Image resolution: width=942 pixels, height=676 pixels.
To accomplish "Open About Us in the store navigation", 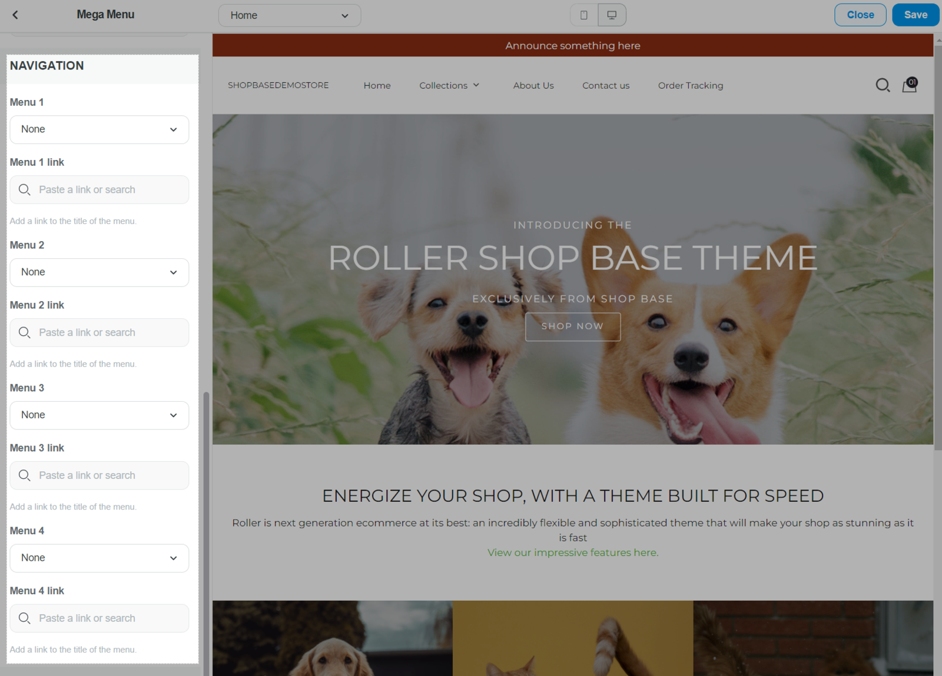I will click(533, 85).
